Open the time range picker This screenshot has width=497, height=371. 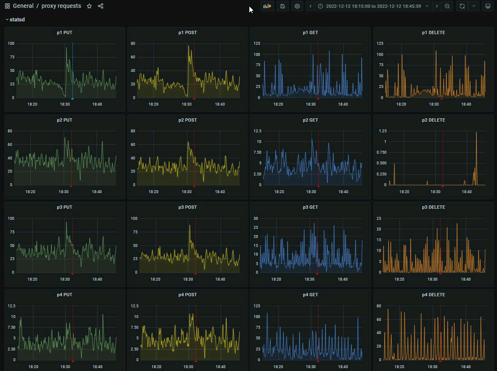(x=374, y=6)
